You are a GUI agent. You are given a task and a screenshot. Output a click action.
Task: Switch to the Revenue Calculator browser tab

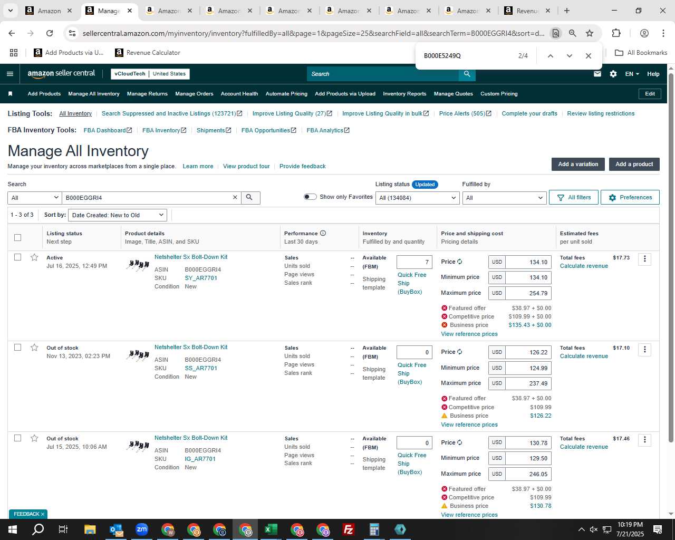[x=526, y=11]
